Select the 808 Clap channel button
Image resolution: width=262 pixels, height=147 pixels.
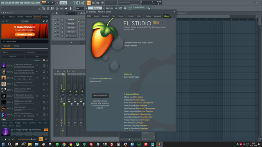pos(71,24)
